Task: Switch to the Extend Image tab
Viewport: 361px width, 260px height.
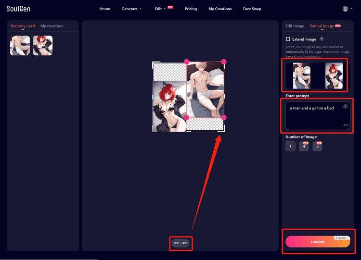Action: [x=322, y=26]
